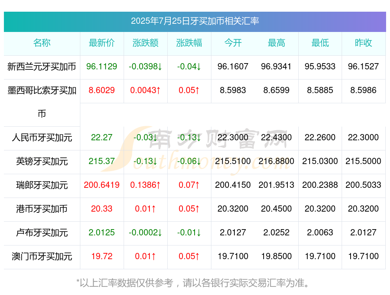This screenshot has width=390, height=295.
Task: Click latest price 8.6029
Action: (102, 90)
